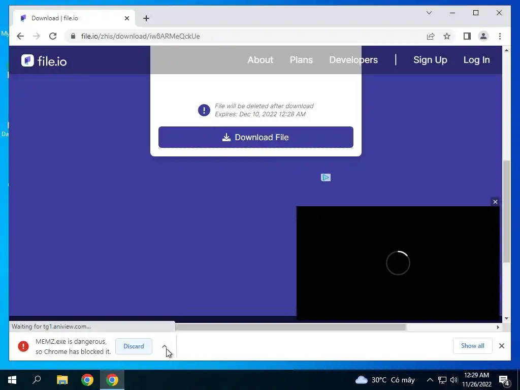The width and height of the screenshot is (520, 390).
Task: Go back using the browser back arrow
Action: pos(20,36)
